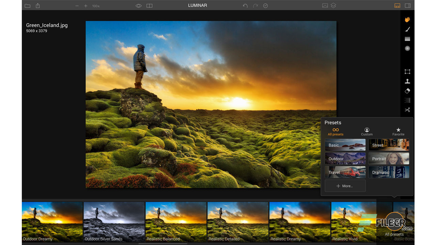Select the Hand move tool
The height and width of the screenshot is (245, 436).
pyautogui.click(x=407, y=20)
